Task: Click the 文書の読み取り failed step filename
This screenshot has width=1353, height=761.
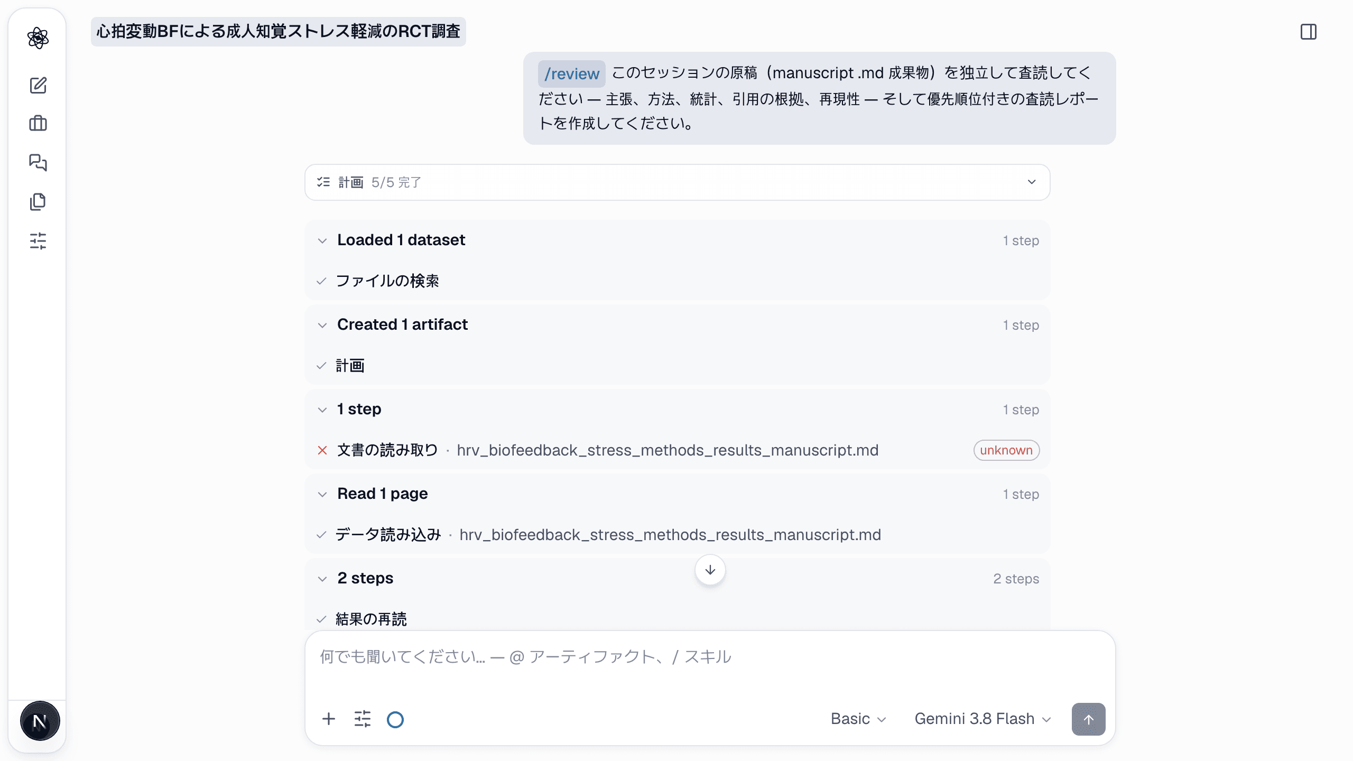Action: [668, 450]
